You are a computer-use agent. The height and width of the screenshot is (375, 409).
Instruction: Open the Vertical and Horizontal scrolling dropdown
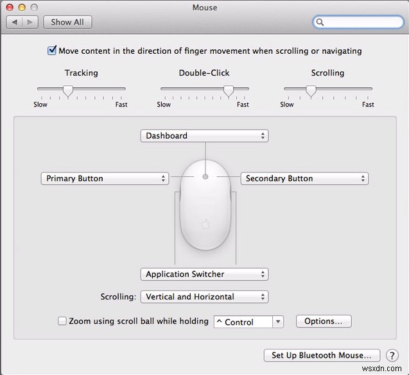pos(204,297)
